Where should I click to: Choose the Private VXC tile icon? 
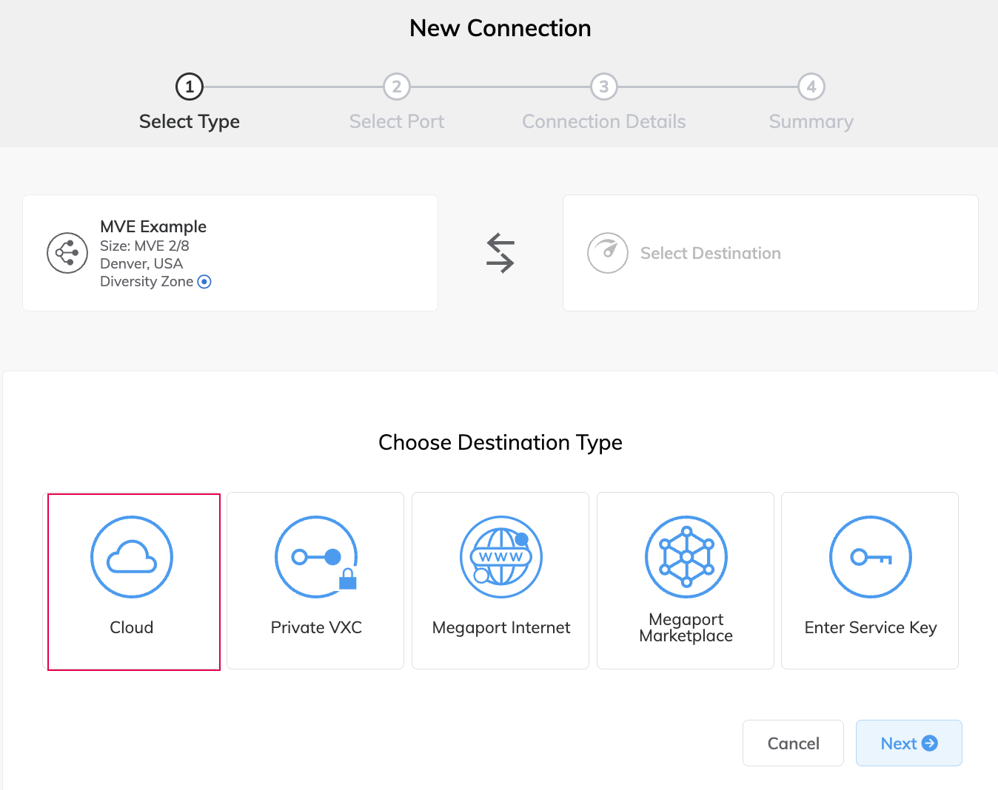tap(315, 556)
